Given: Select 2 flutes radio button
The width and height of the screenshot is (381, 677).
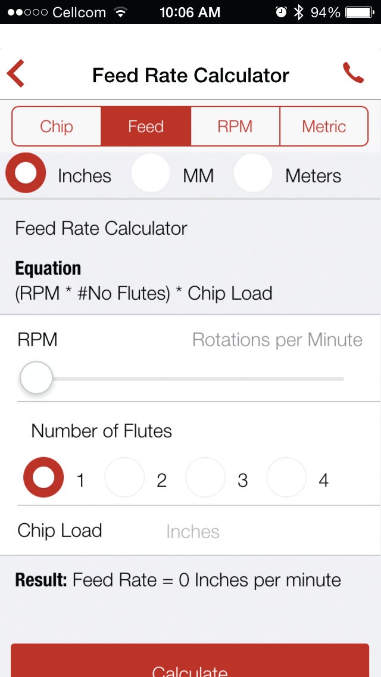Looking at the screenshot, I should point(124,477).
